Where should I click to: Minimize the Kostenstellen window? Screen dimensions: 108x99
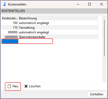[78, 4]
